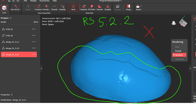Click the Project info icon
196x104 pixels.
[11, 18]
